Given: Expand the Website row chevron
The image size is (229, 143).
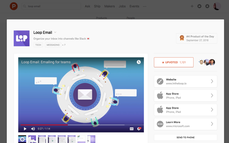Looking at the screenshot, I should pyautogui.click(x=212, y=81).
